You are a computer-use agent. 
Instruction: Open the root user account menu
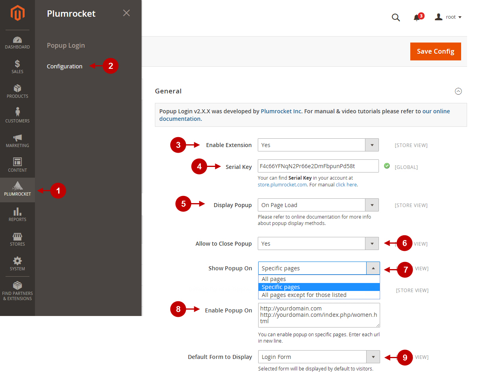448,17
